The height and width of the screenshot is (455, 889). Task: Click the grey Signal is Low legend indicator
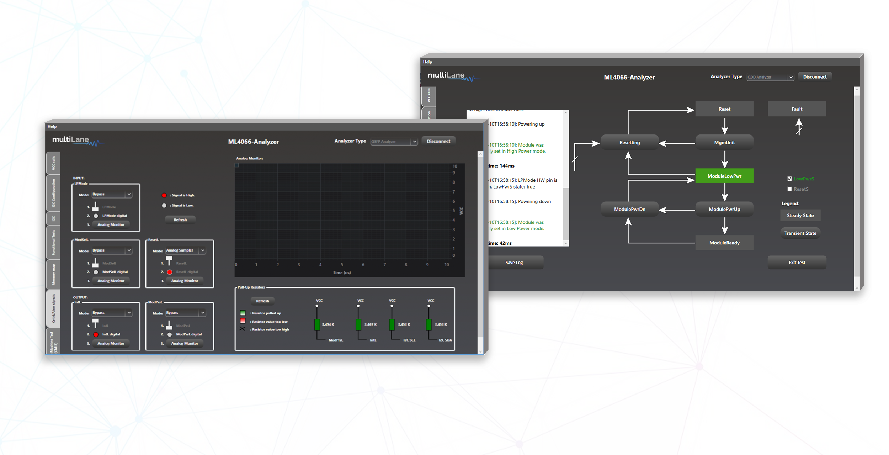164,206
